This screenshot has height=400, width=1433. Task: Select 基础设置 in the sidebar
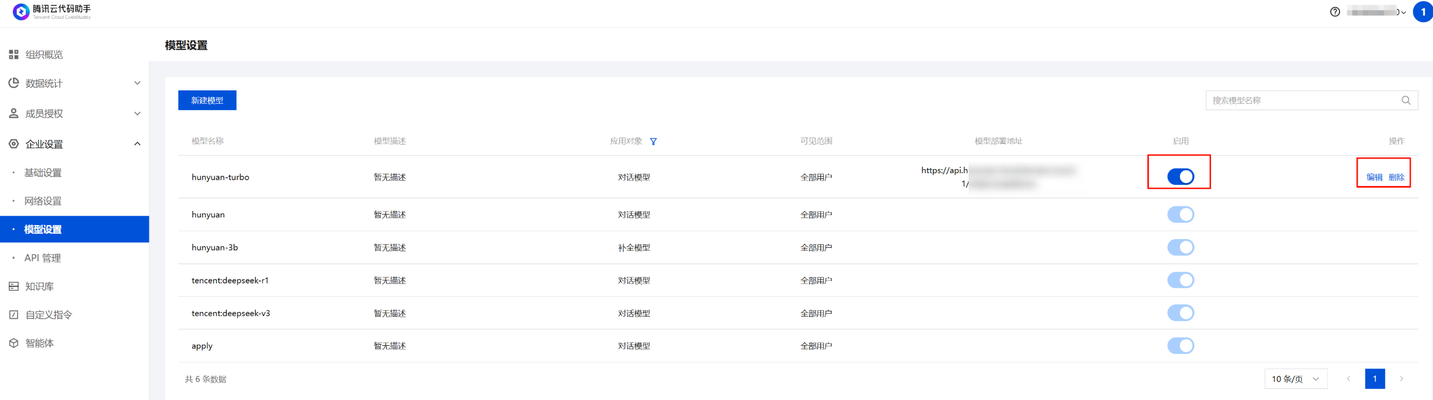click(43, 173)
